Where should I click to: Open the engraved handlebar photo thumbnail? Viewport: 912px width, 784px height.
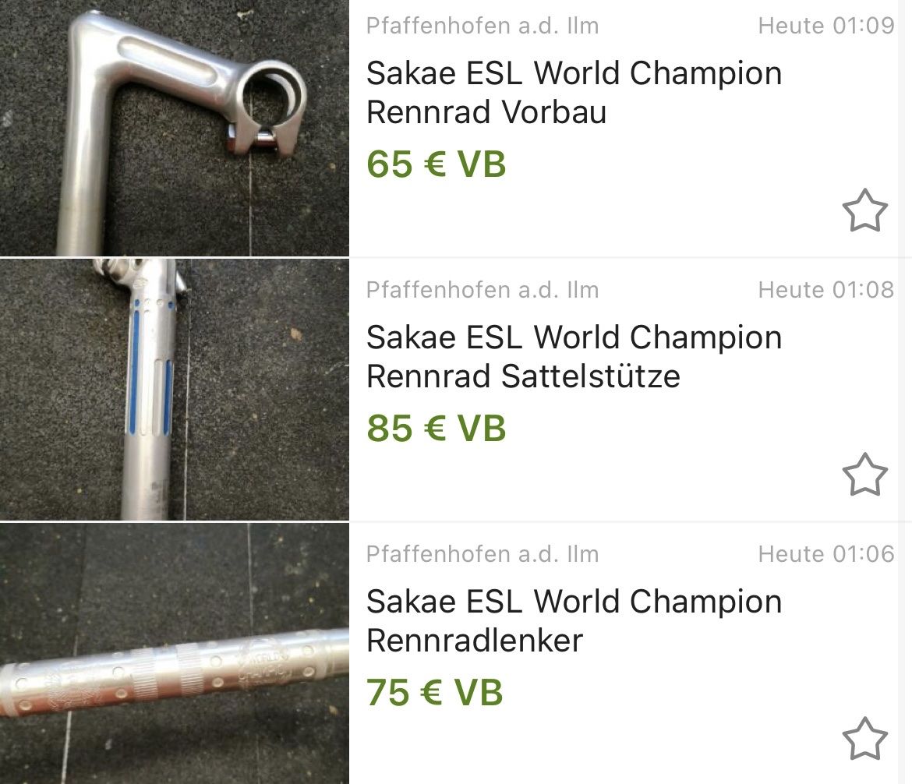(x=175, y=654)
